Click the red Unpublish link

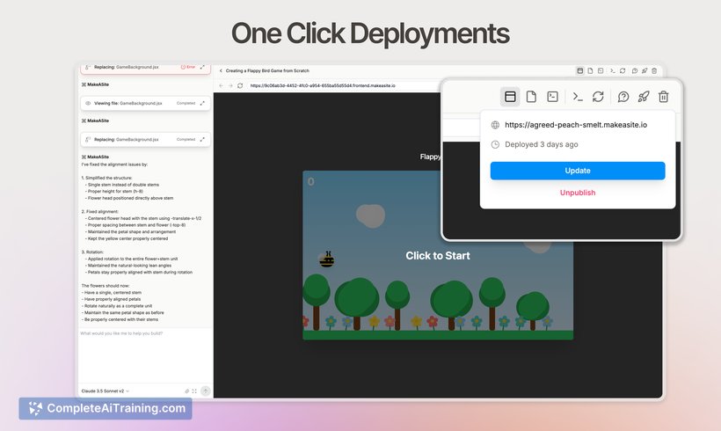(578, 193)
